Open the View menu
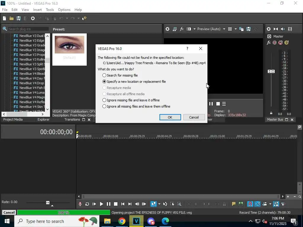 pyautogui.click(x=25, y=10)
